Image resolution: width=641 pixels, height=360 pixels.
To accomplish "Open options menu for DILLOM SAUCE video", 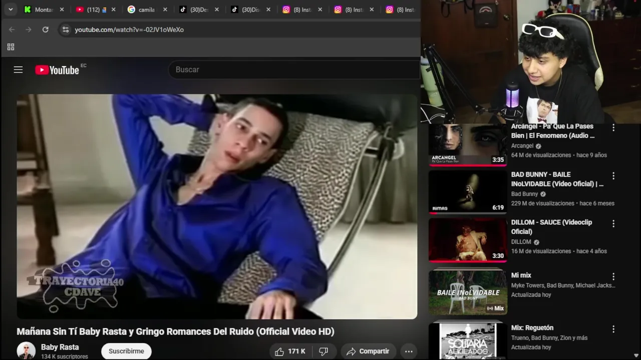I will (613, 224).
